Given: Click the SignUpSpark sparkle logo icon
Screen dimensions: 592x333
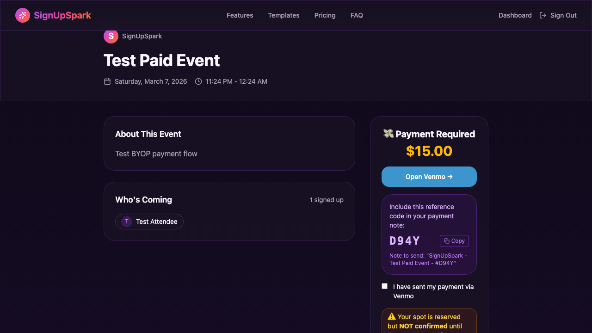Looking at the screenshot, I should [22, 15].
